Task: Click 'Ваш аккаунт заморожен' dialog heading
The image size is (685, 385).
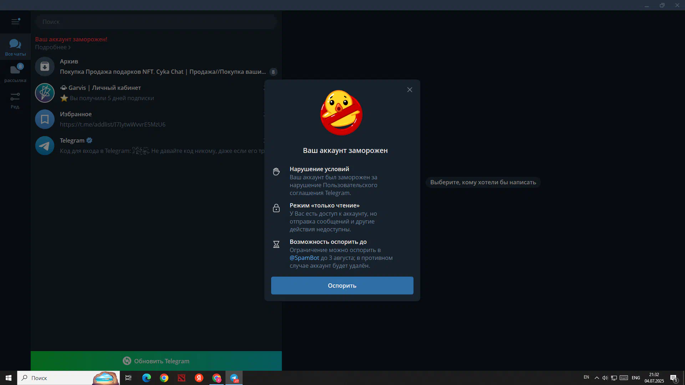Action: (345, 150)
